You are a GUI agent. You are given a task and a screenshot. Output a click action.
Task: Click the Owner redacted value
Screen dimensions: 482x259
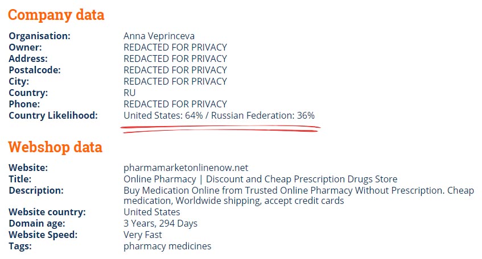click(x=175, y=47)
